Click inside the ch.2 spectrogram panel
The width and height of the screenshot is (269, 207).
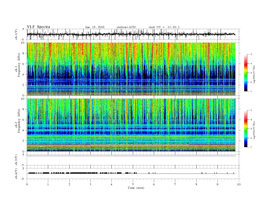tap(131, 125)
